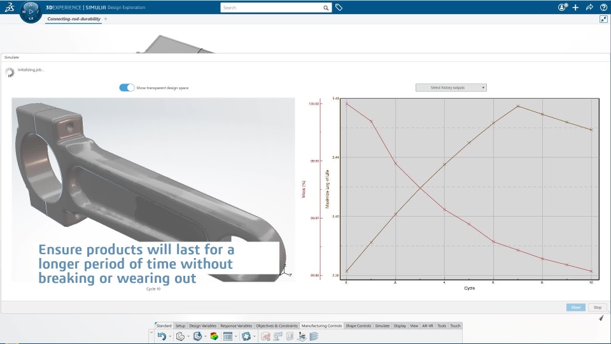The image size is (611, 344).
Task: Switch to AR-VR tab
Action: [428, 326]
